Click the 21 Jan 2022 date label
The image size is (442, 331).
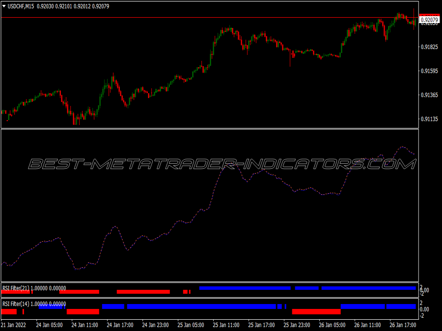[14, 325]
